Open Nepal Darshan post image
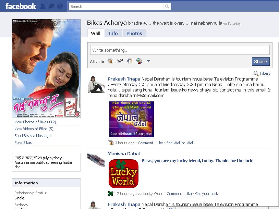This screenshot has height=209, width=279. click(132, 119)
